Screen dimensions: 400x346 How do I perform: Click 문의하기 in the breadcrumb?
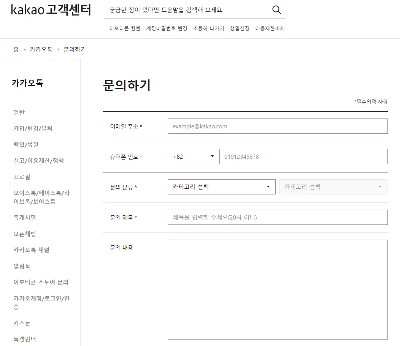(75, 49)
